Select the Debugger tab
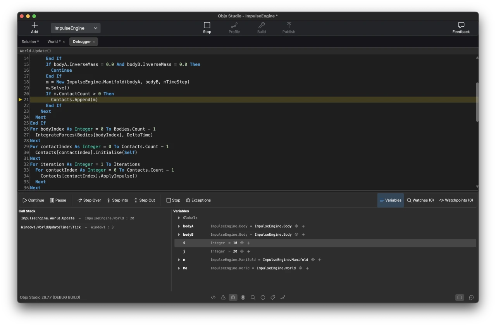 click(82, 42)
